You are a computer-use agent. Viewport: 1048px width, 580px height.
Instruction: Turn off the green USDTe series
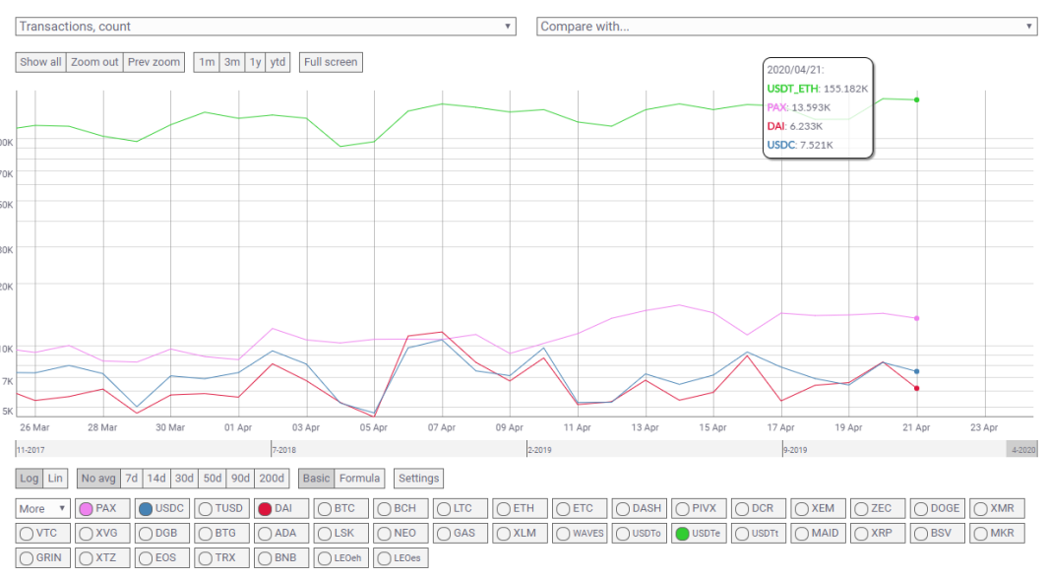coord(699,533)
